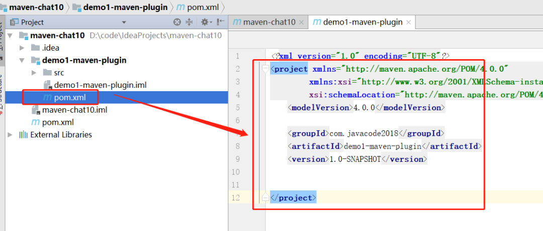
Task: Toggle fold marker at closing project tag
Action: tap(265, 198)
